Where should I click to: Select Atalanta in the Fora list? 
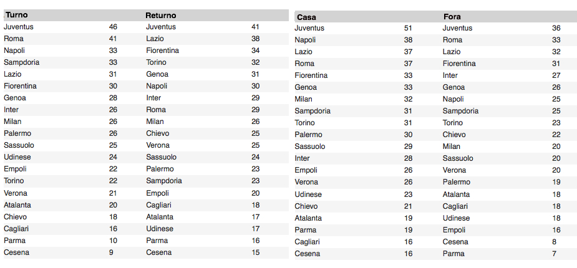point(457,194)
